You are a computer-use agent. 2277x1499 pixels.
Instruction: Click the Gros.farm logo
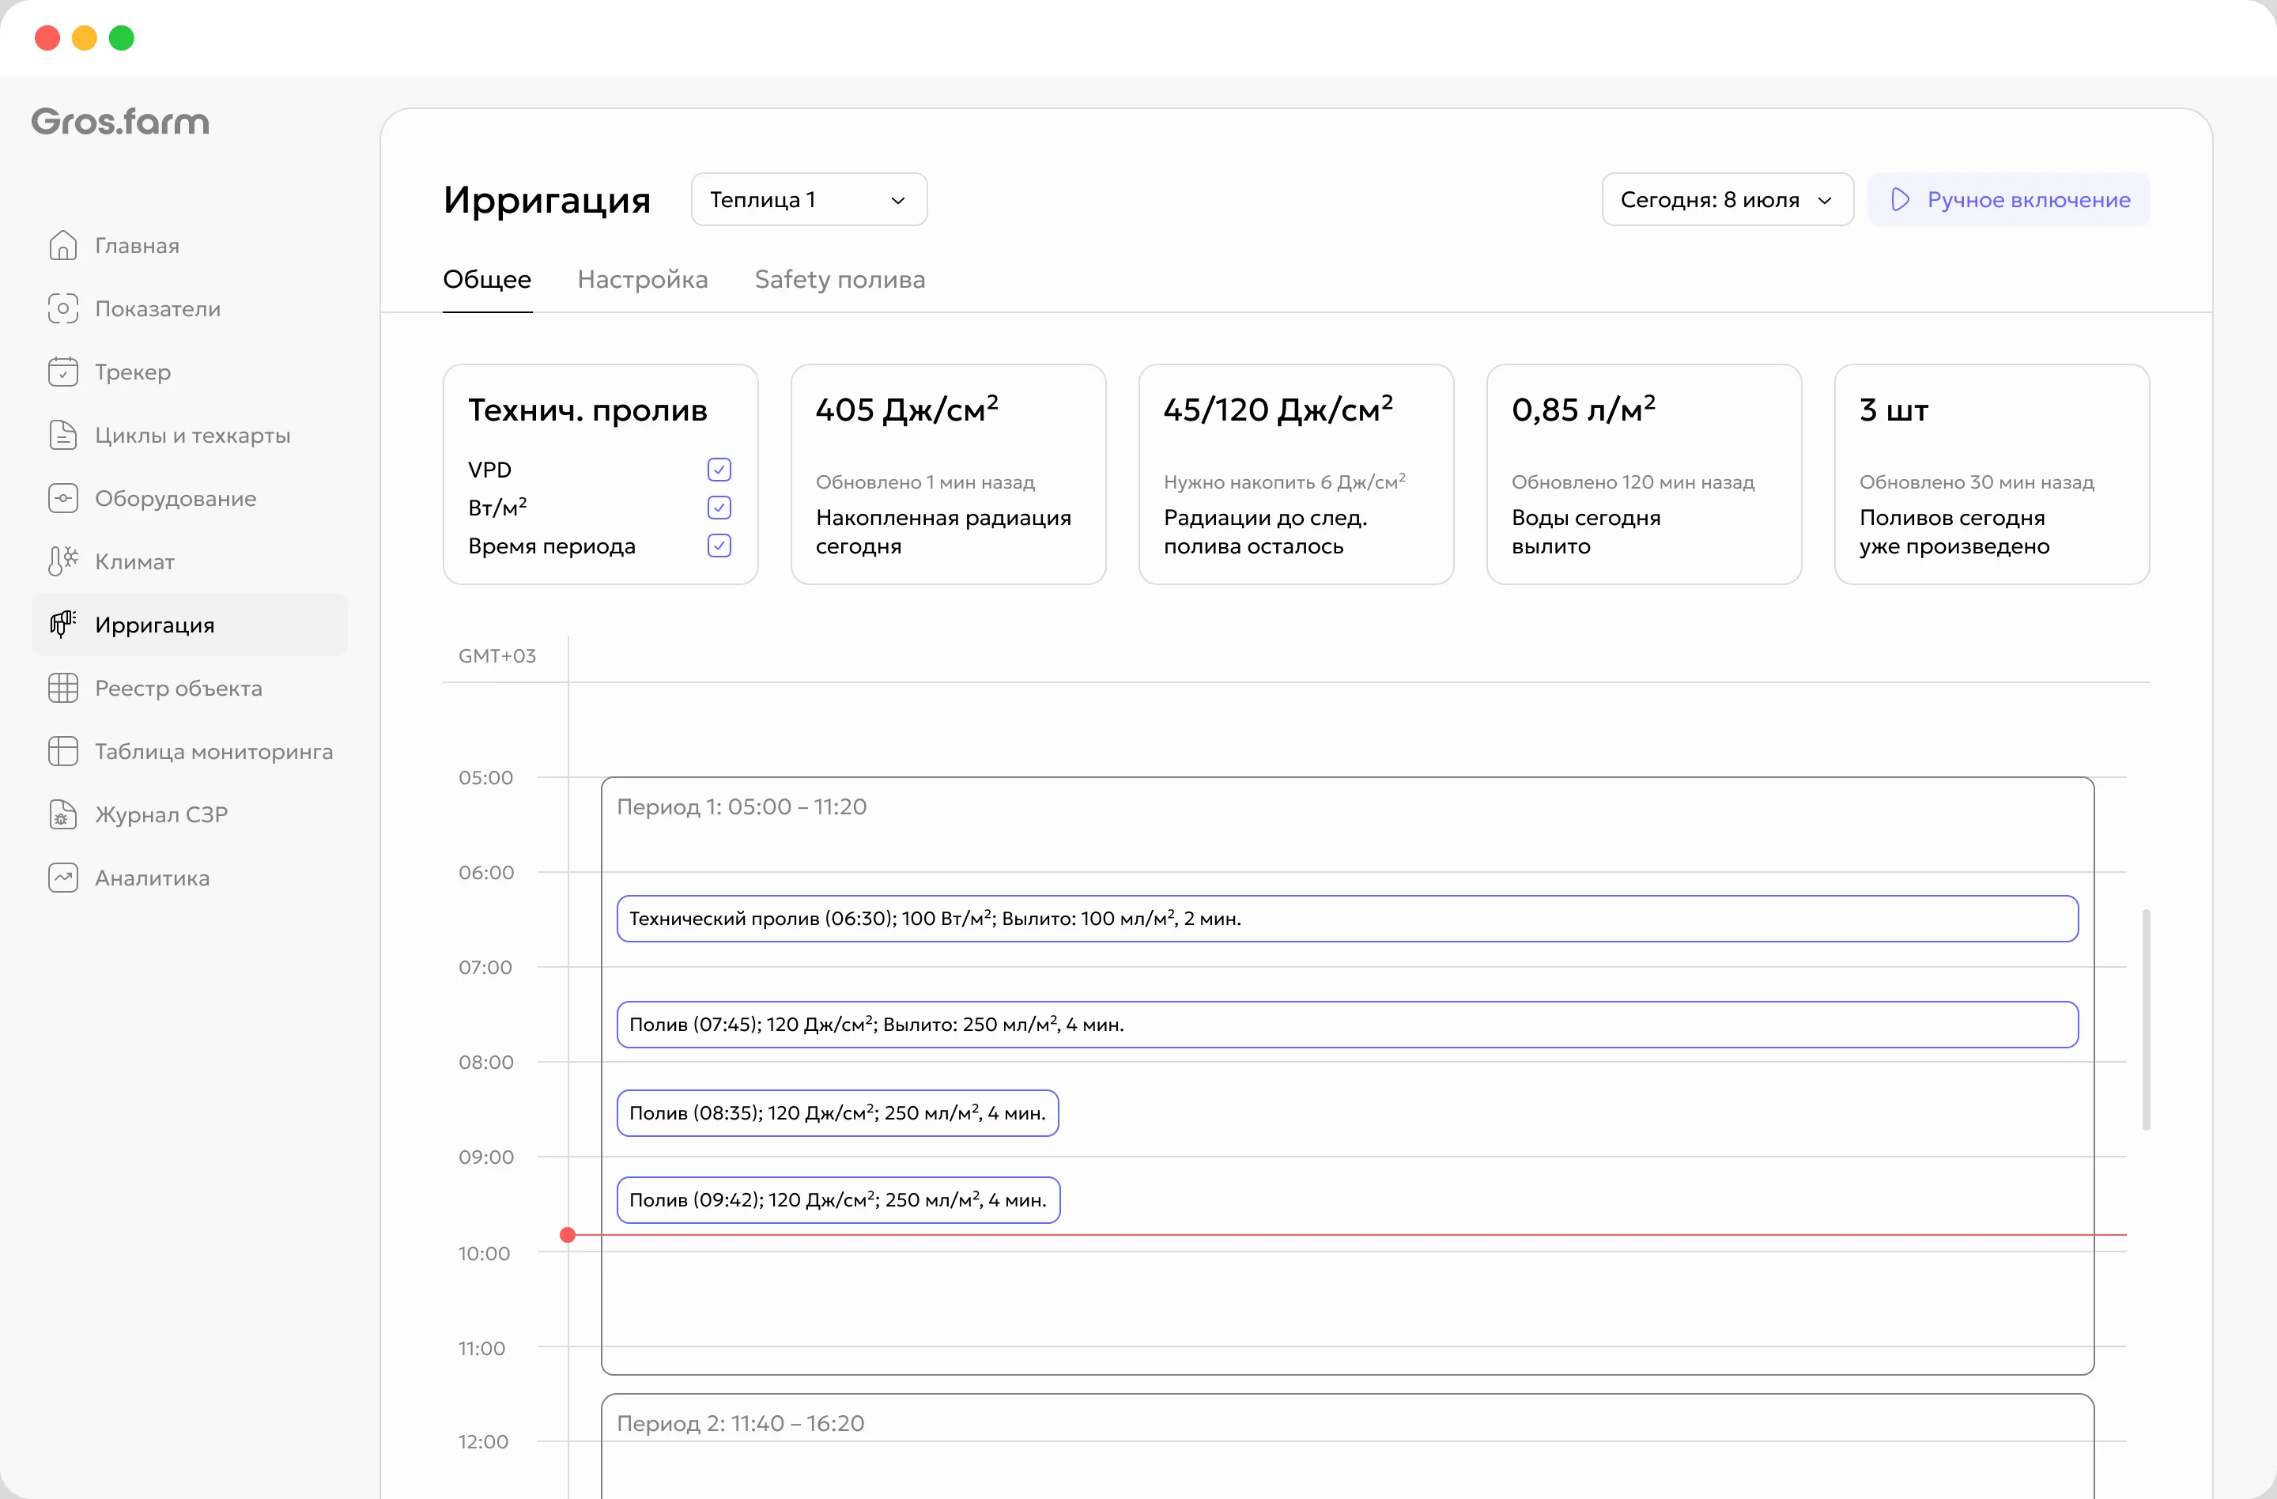(120, 122)
